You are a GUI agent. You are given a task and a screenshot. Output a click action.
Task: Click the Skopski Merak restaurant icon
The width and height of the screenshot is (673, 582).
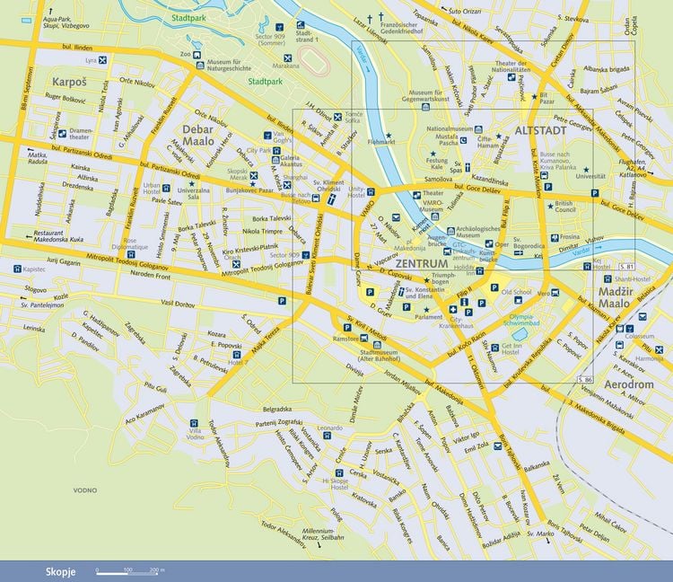click(x=254, y=175)
